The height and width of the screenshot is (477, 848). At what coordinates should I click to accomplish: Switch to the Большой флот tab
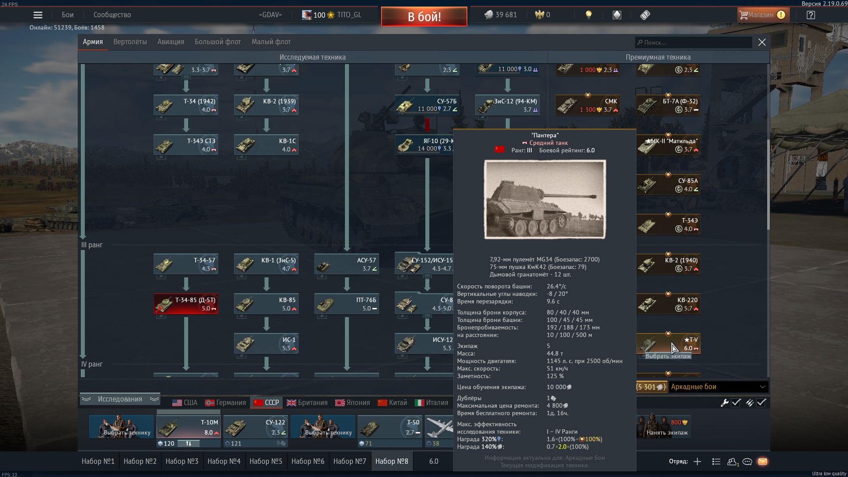tap(218, 42)
